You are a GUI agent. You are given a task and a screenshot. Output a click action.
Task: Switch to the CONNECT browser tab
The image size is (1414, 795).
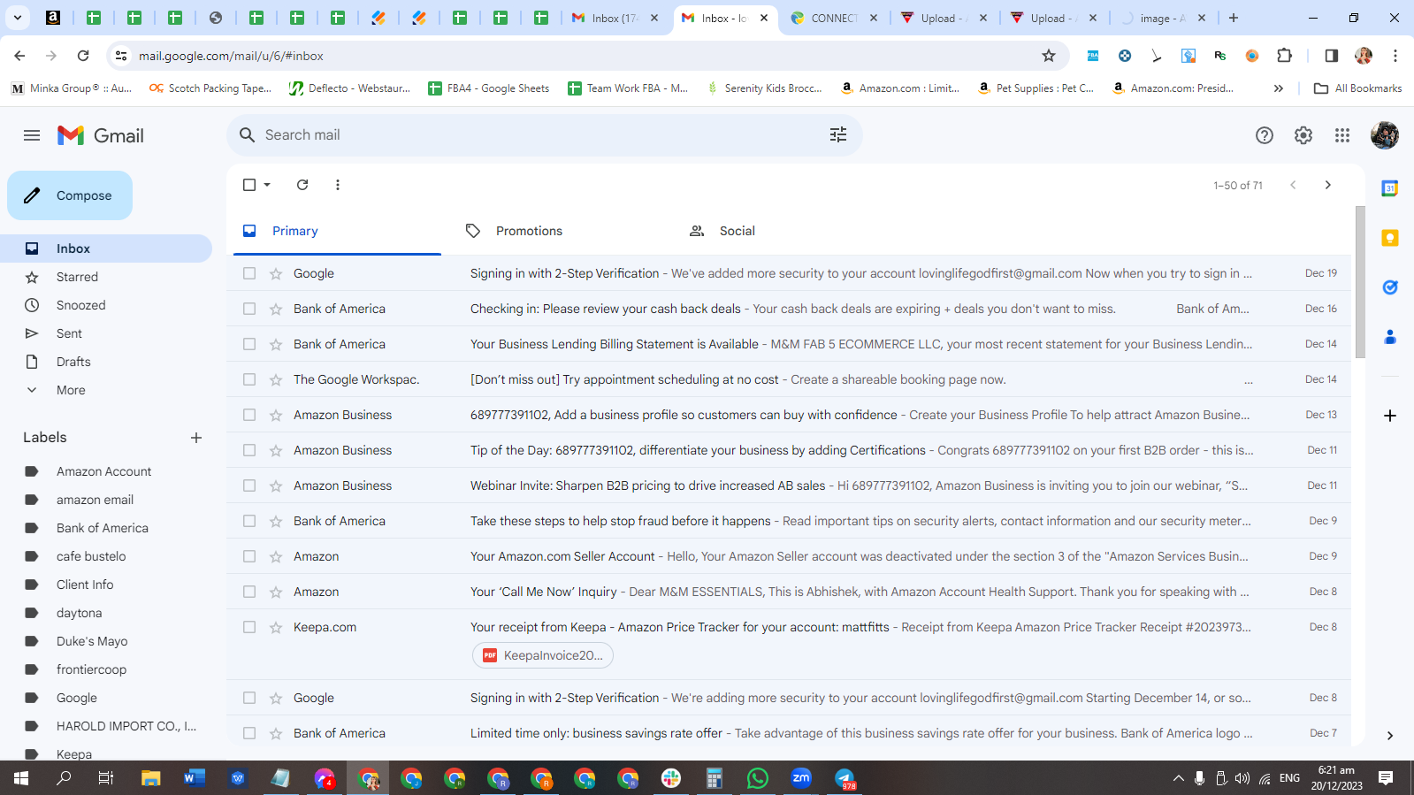(x=834, y=18)
